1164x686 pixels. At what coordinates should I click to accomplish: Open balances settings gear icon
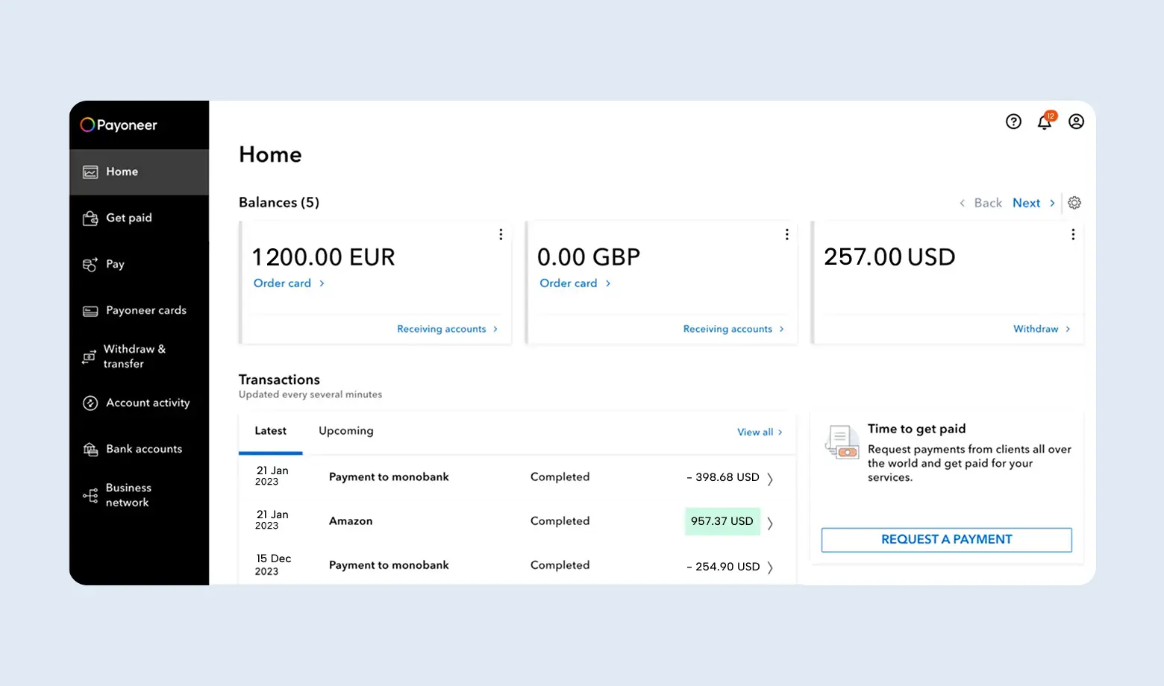tap(1074, 202)
